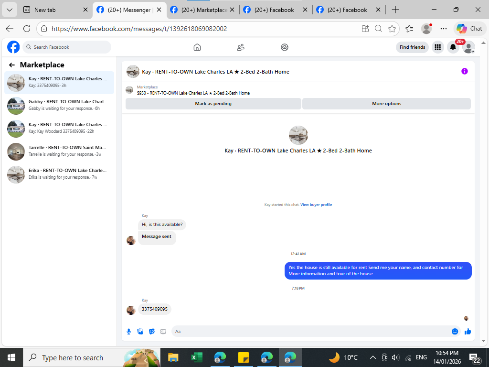Open Copilot Chat button
This screenshot has width=489, height=367.
pos(469,29)
